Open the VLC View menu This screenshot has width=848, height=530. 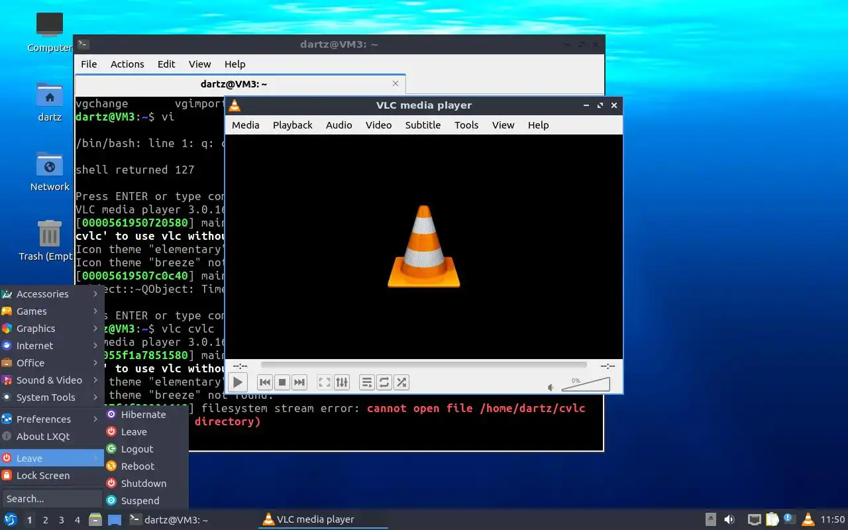pyautogui.click(x=503, y=125)
